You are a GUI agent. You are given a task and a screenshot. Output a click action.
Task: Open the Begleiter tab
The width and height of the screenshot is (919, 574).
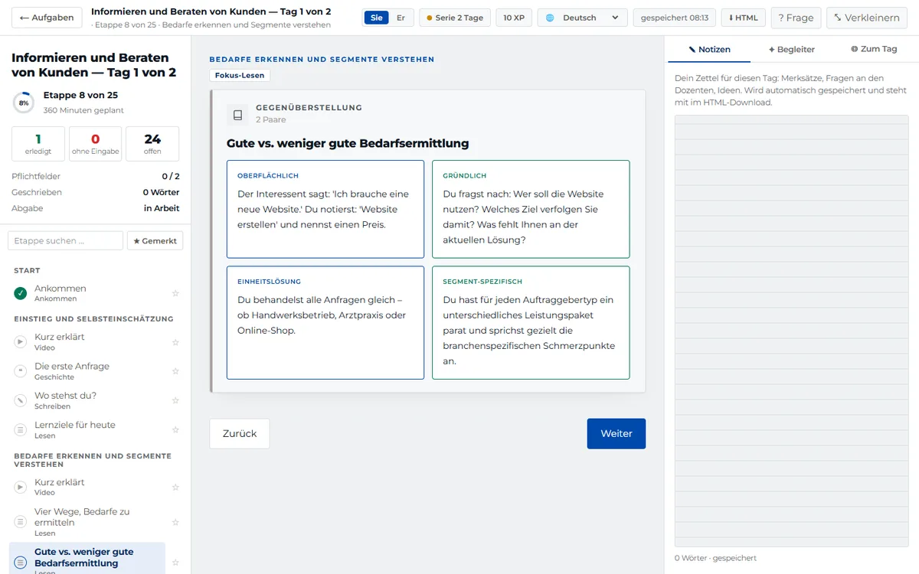(792, 49)
